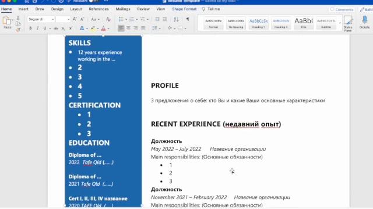Toggle Show paragraph marks
373x209 pixels.
[x=188, y=19]
